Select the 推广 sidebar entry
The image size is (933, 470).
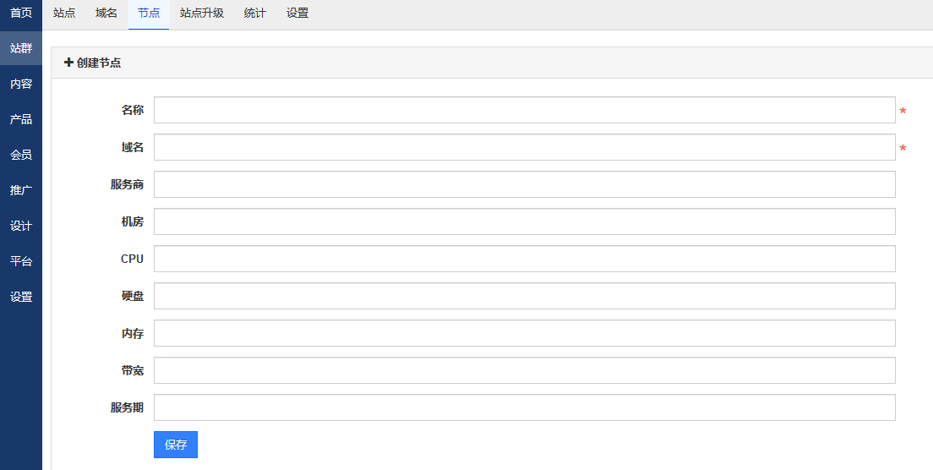(21, 190)
